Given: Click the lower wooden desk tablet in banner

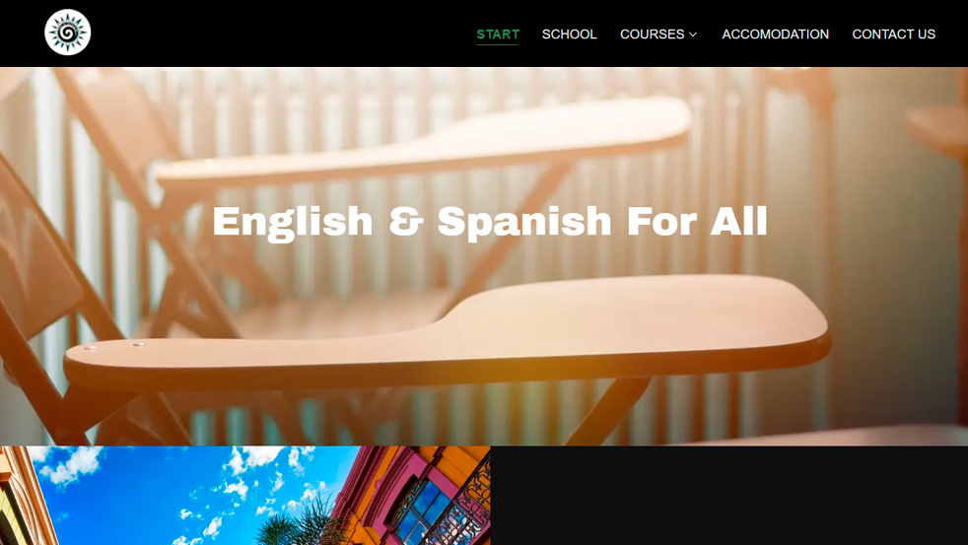Looking at the screenshot, I should pyautogui.click(x=448, y=334).
